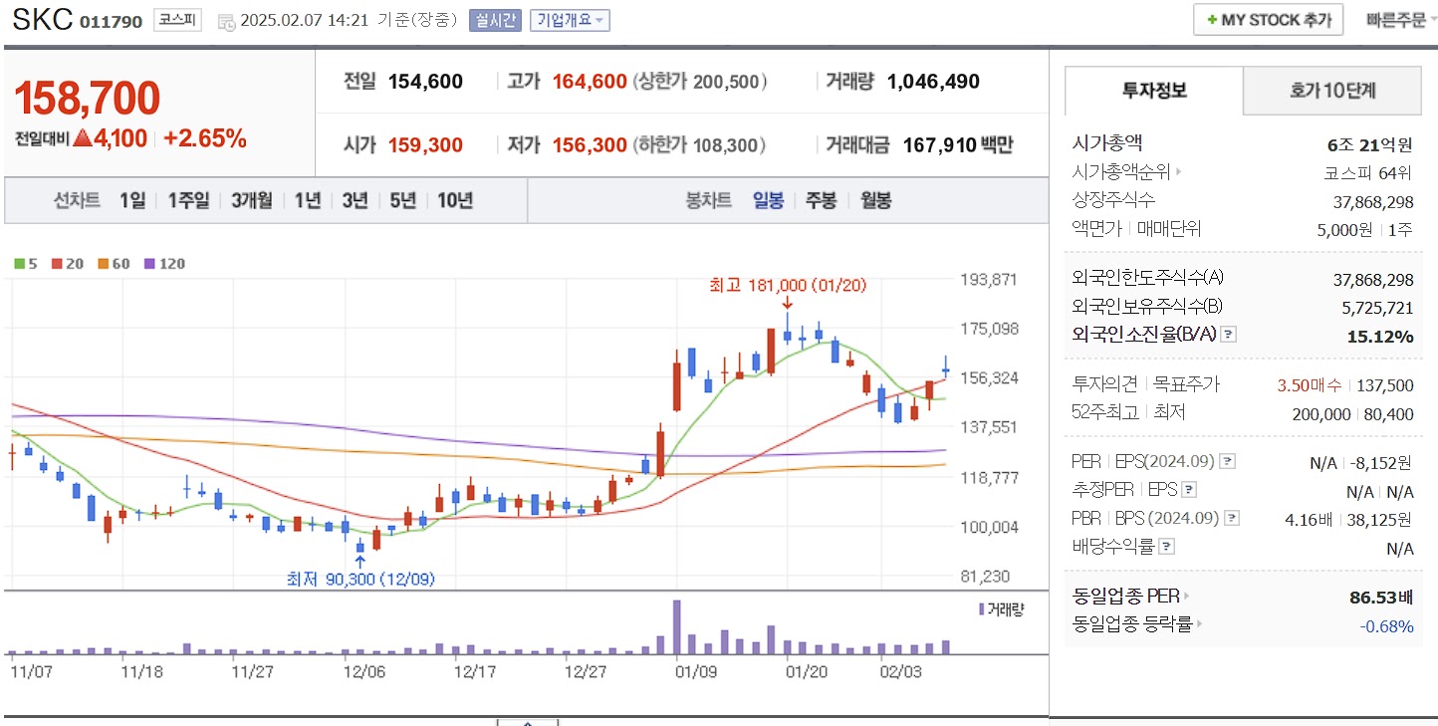The image size is (1438, 726).
Task: Click the stock name SKC
Action: 42,20
